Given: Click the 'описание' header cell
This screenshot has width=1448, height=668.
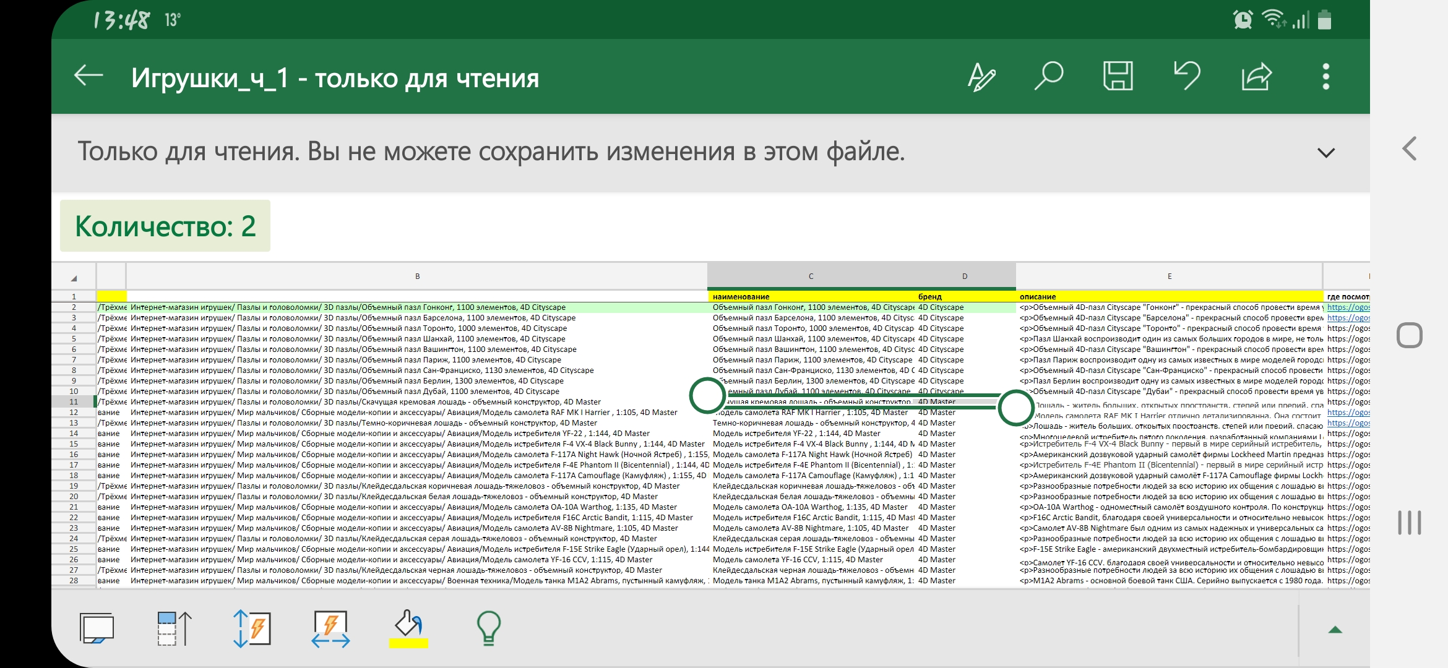Looking at the screenshot, I should pos(1170,297).
